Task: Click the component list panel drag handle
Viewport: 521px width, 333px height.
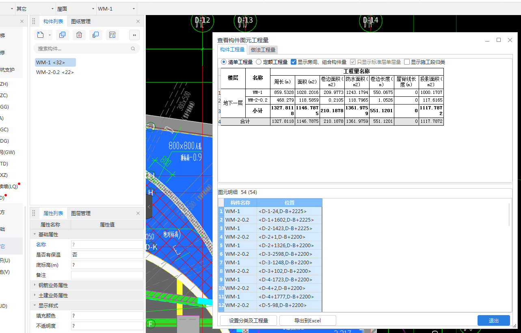Action: coord(34,22)
